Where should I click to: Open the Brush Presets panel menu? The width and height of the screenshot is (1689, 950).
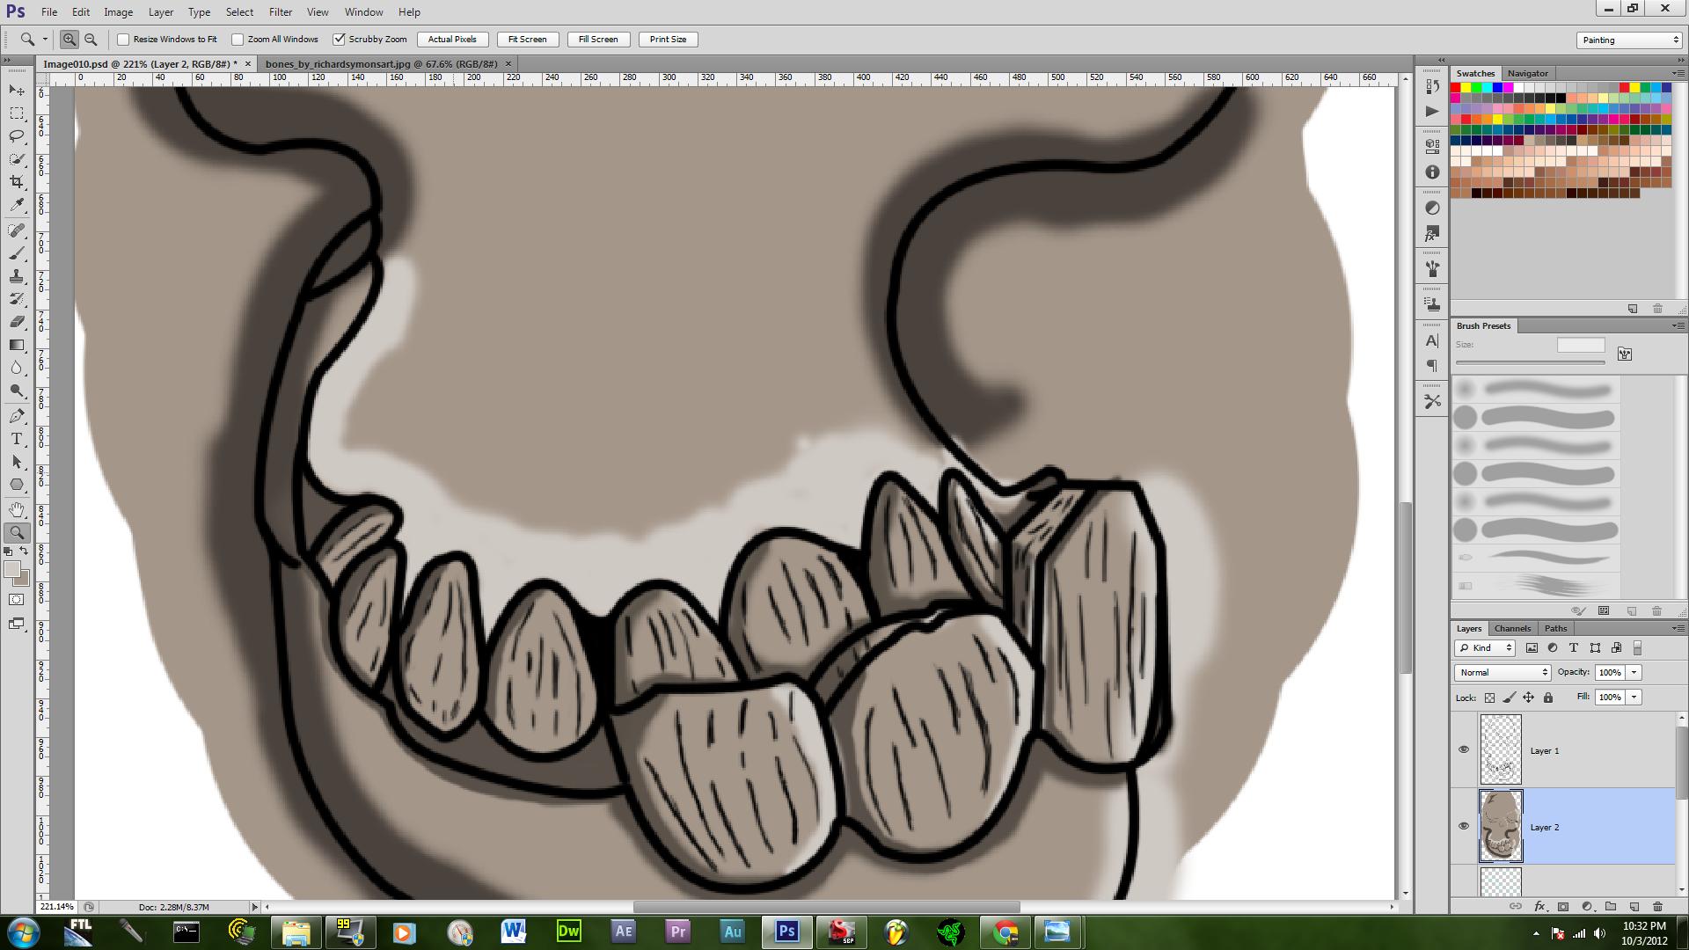click(x=1678, y=325)
